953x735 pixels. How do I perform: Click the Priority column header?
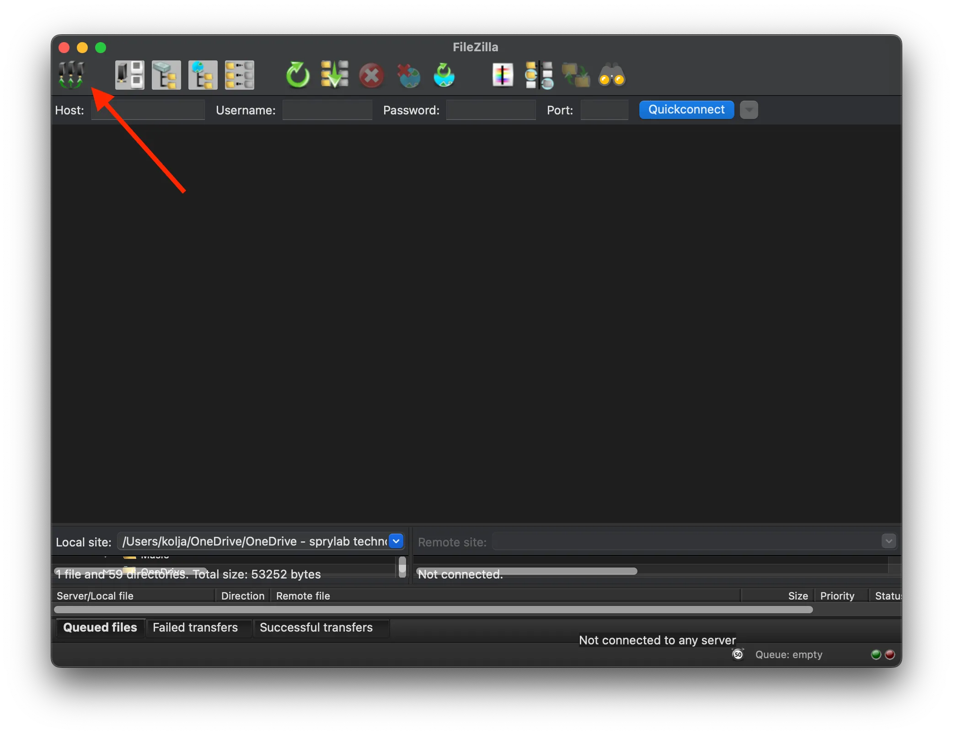click(x=841, y=596)
